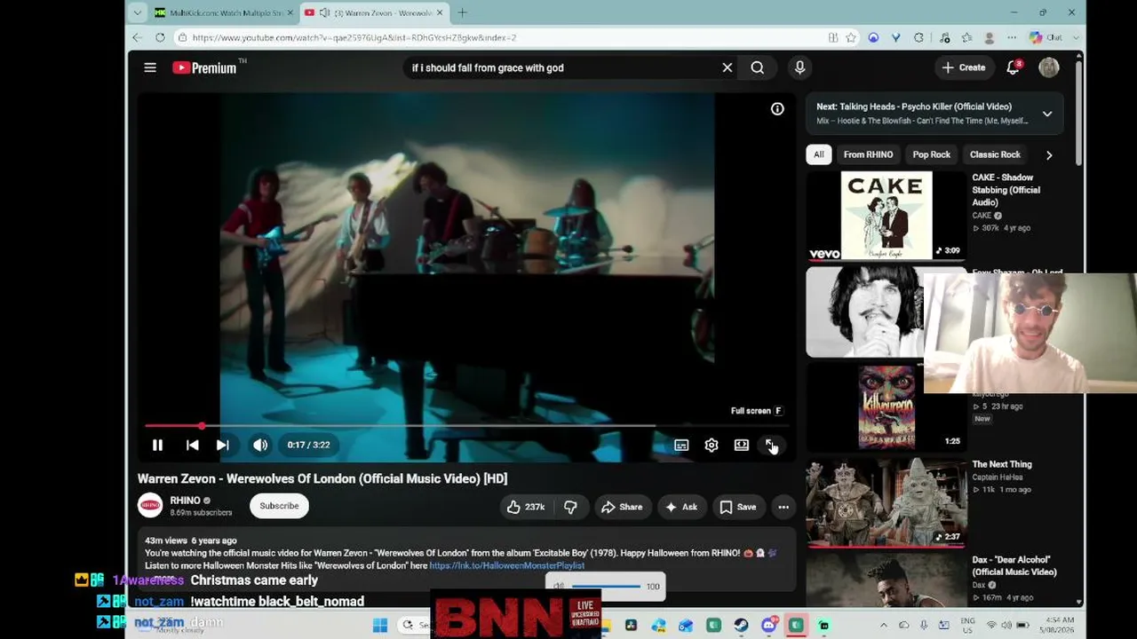The width and height of the screenshot is (1137, 639).
Task: Open the YouTube account avatar menu
Action: [1049, 67]
